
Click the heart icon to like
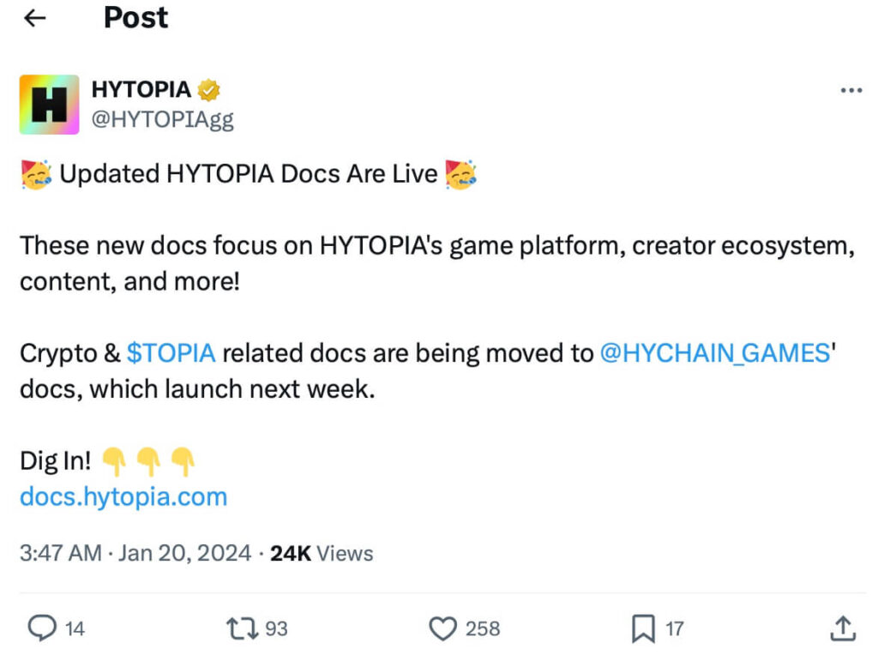(x=442, y=628)
